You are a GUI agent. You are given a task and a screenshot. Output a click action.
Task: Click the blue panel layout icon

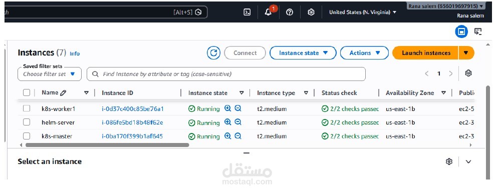[x=461, y=31]
